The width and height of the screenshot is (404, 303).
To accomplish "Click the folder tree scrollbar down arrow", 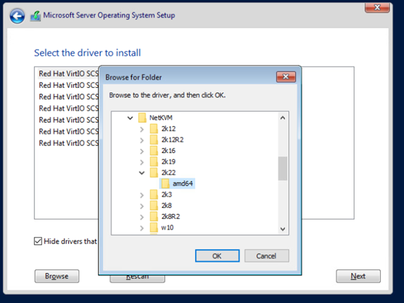I will click(283, 229).
